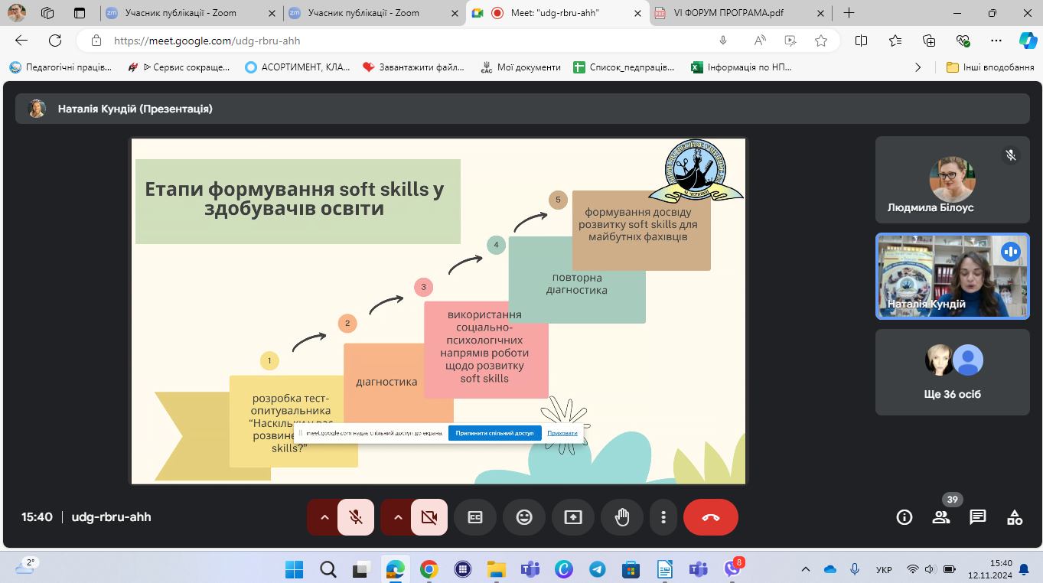Viewport: 1043px width, 583px height.
Task: Toggle the muted microphone button
Action: pos(356,517)
